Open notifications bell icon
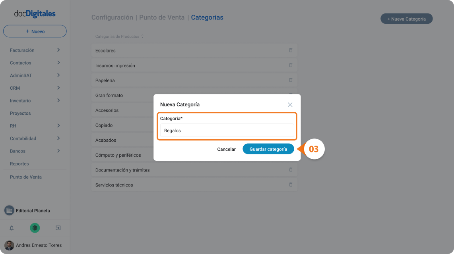454x254 pixels. click(12, 228)
